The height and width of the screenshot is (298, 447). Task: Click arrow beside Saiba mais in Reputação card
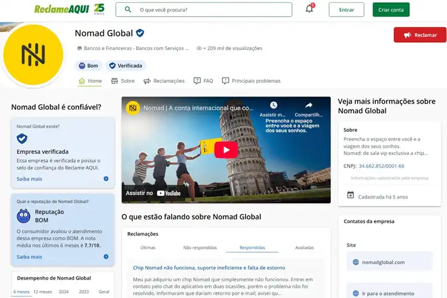[105, 257]
